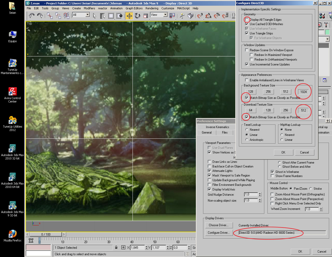
Task: Enable Redraw Scene On Window Expose
Action: 247,50
